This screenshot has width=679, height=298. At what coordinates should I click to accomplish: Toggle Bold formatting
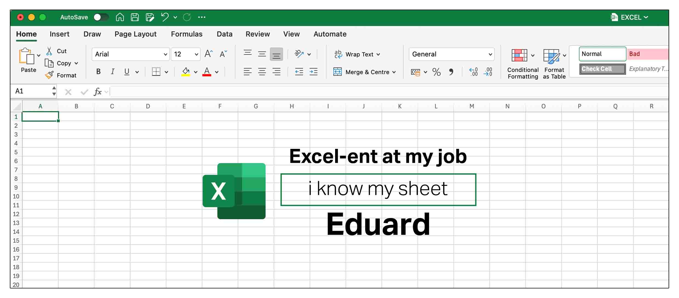tap(98, 72)
